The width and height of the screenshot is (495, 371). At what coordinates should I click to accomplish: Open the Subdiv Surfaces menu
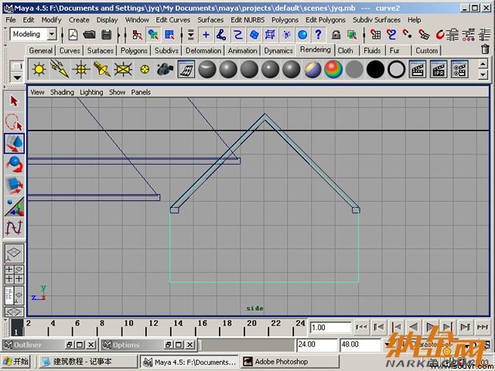[377, 20]
